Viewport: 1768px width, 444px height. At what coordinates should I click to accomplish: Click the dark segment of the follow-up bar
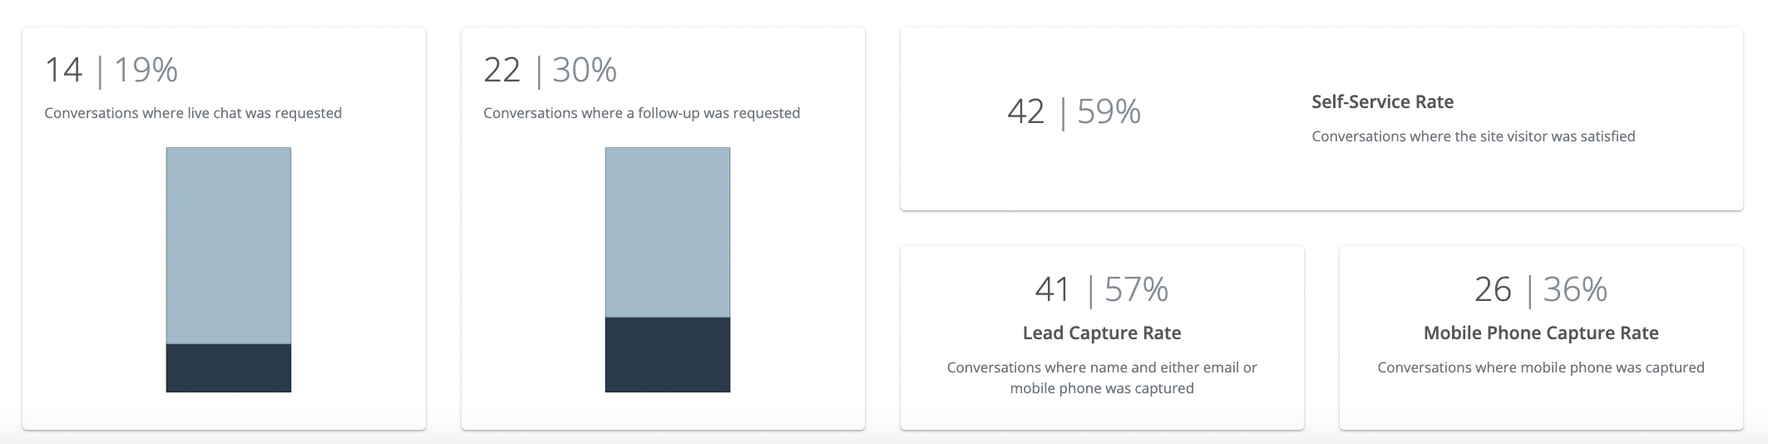pyautogui.click(x=668, y=354)
